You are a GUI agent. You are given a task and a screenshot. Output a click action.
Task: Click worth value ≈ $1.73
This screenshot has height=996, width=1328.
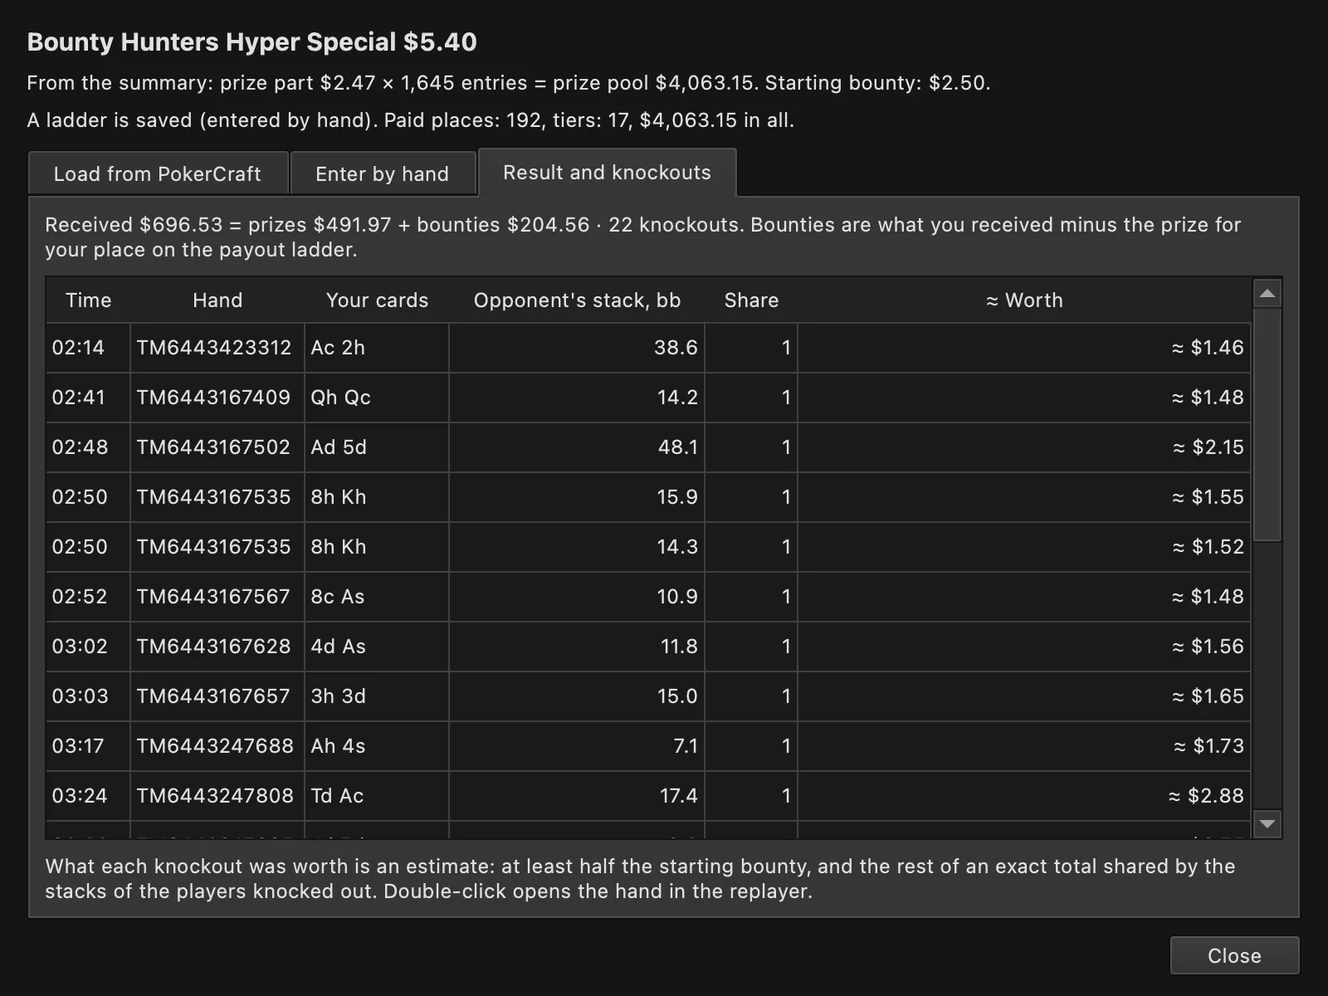coord(1024,746)
